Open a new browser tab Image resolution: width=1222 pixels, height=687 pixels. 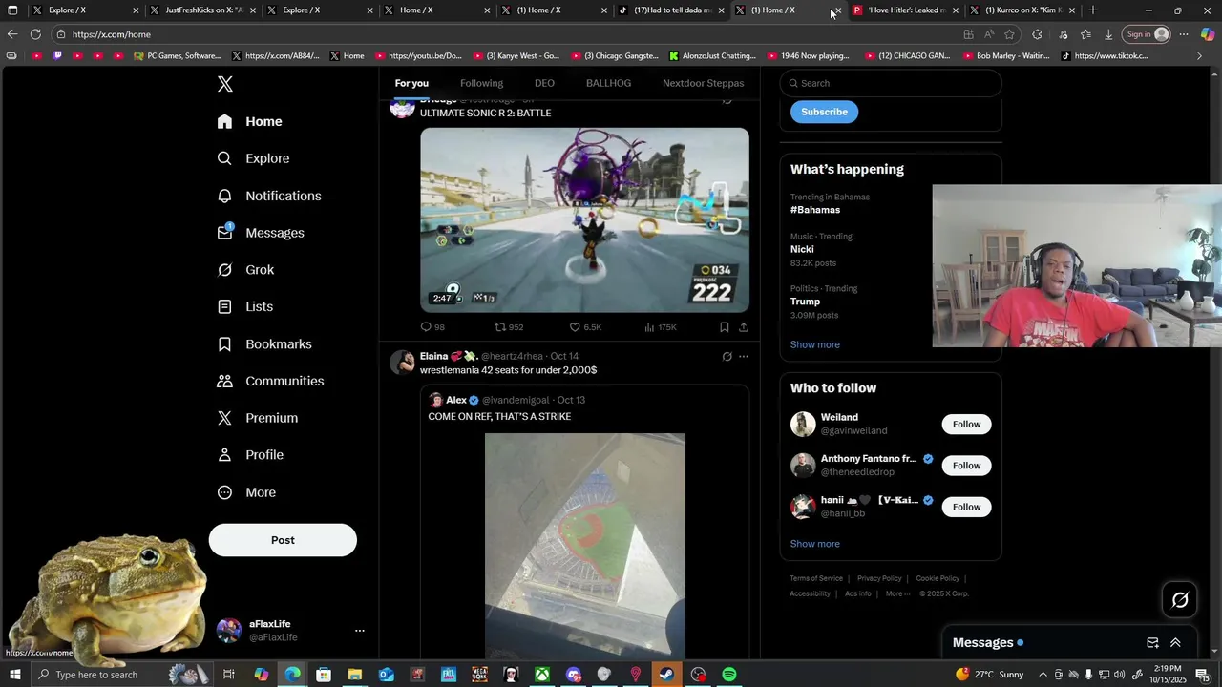1093,10
